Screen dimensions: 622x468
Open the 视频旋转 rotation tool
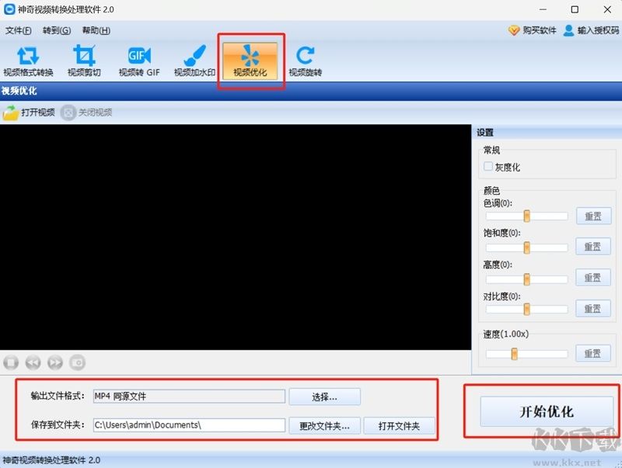click(x=304, y=61)
